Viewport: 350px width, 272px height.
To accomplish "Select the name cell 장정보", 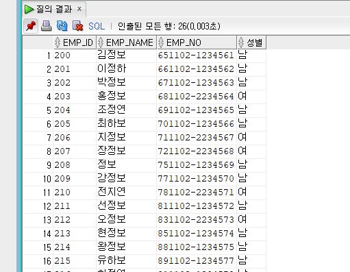I will [x=127, y=151].
